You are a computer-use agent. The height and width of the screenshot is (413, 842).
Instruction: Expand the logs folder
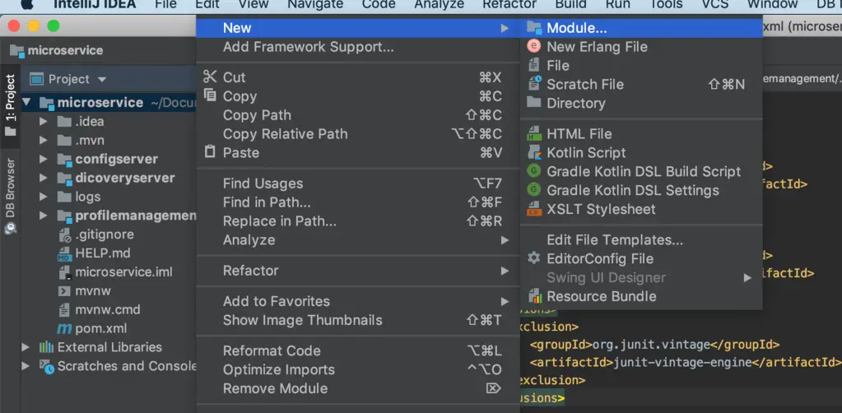[x=44, y=197]
